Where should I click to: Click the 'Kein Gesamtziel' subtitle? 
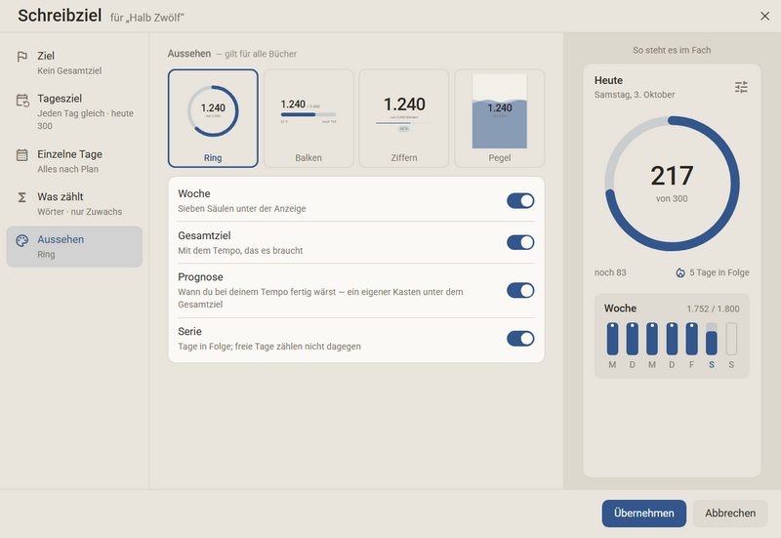pyautogui.click(x=69, y=70)
